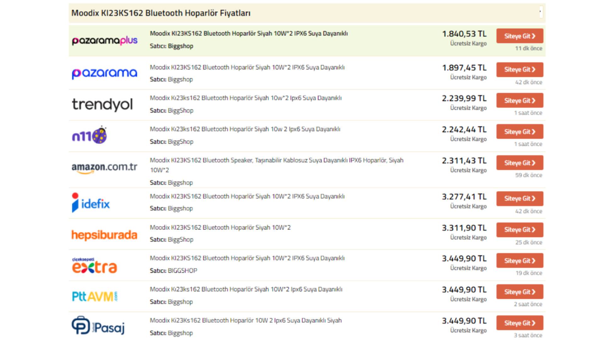Open idefix listing product title
The height and width of the screenshot is (340, 604).
[247, 196]
